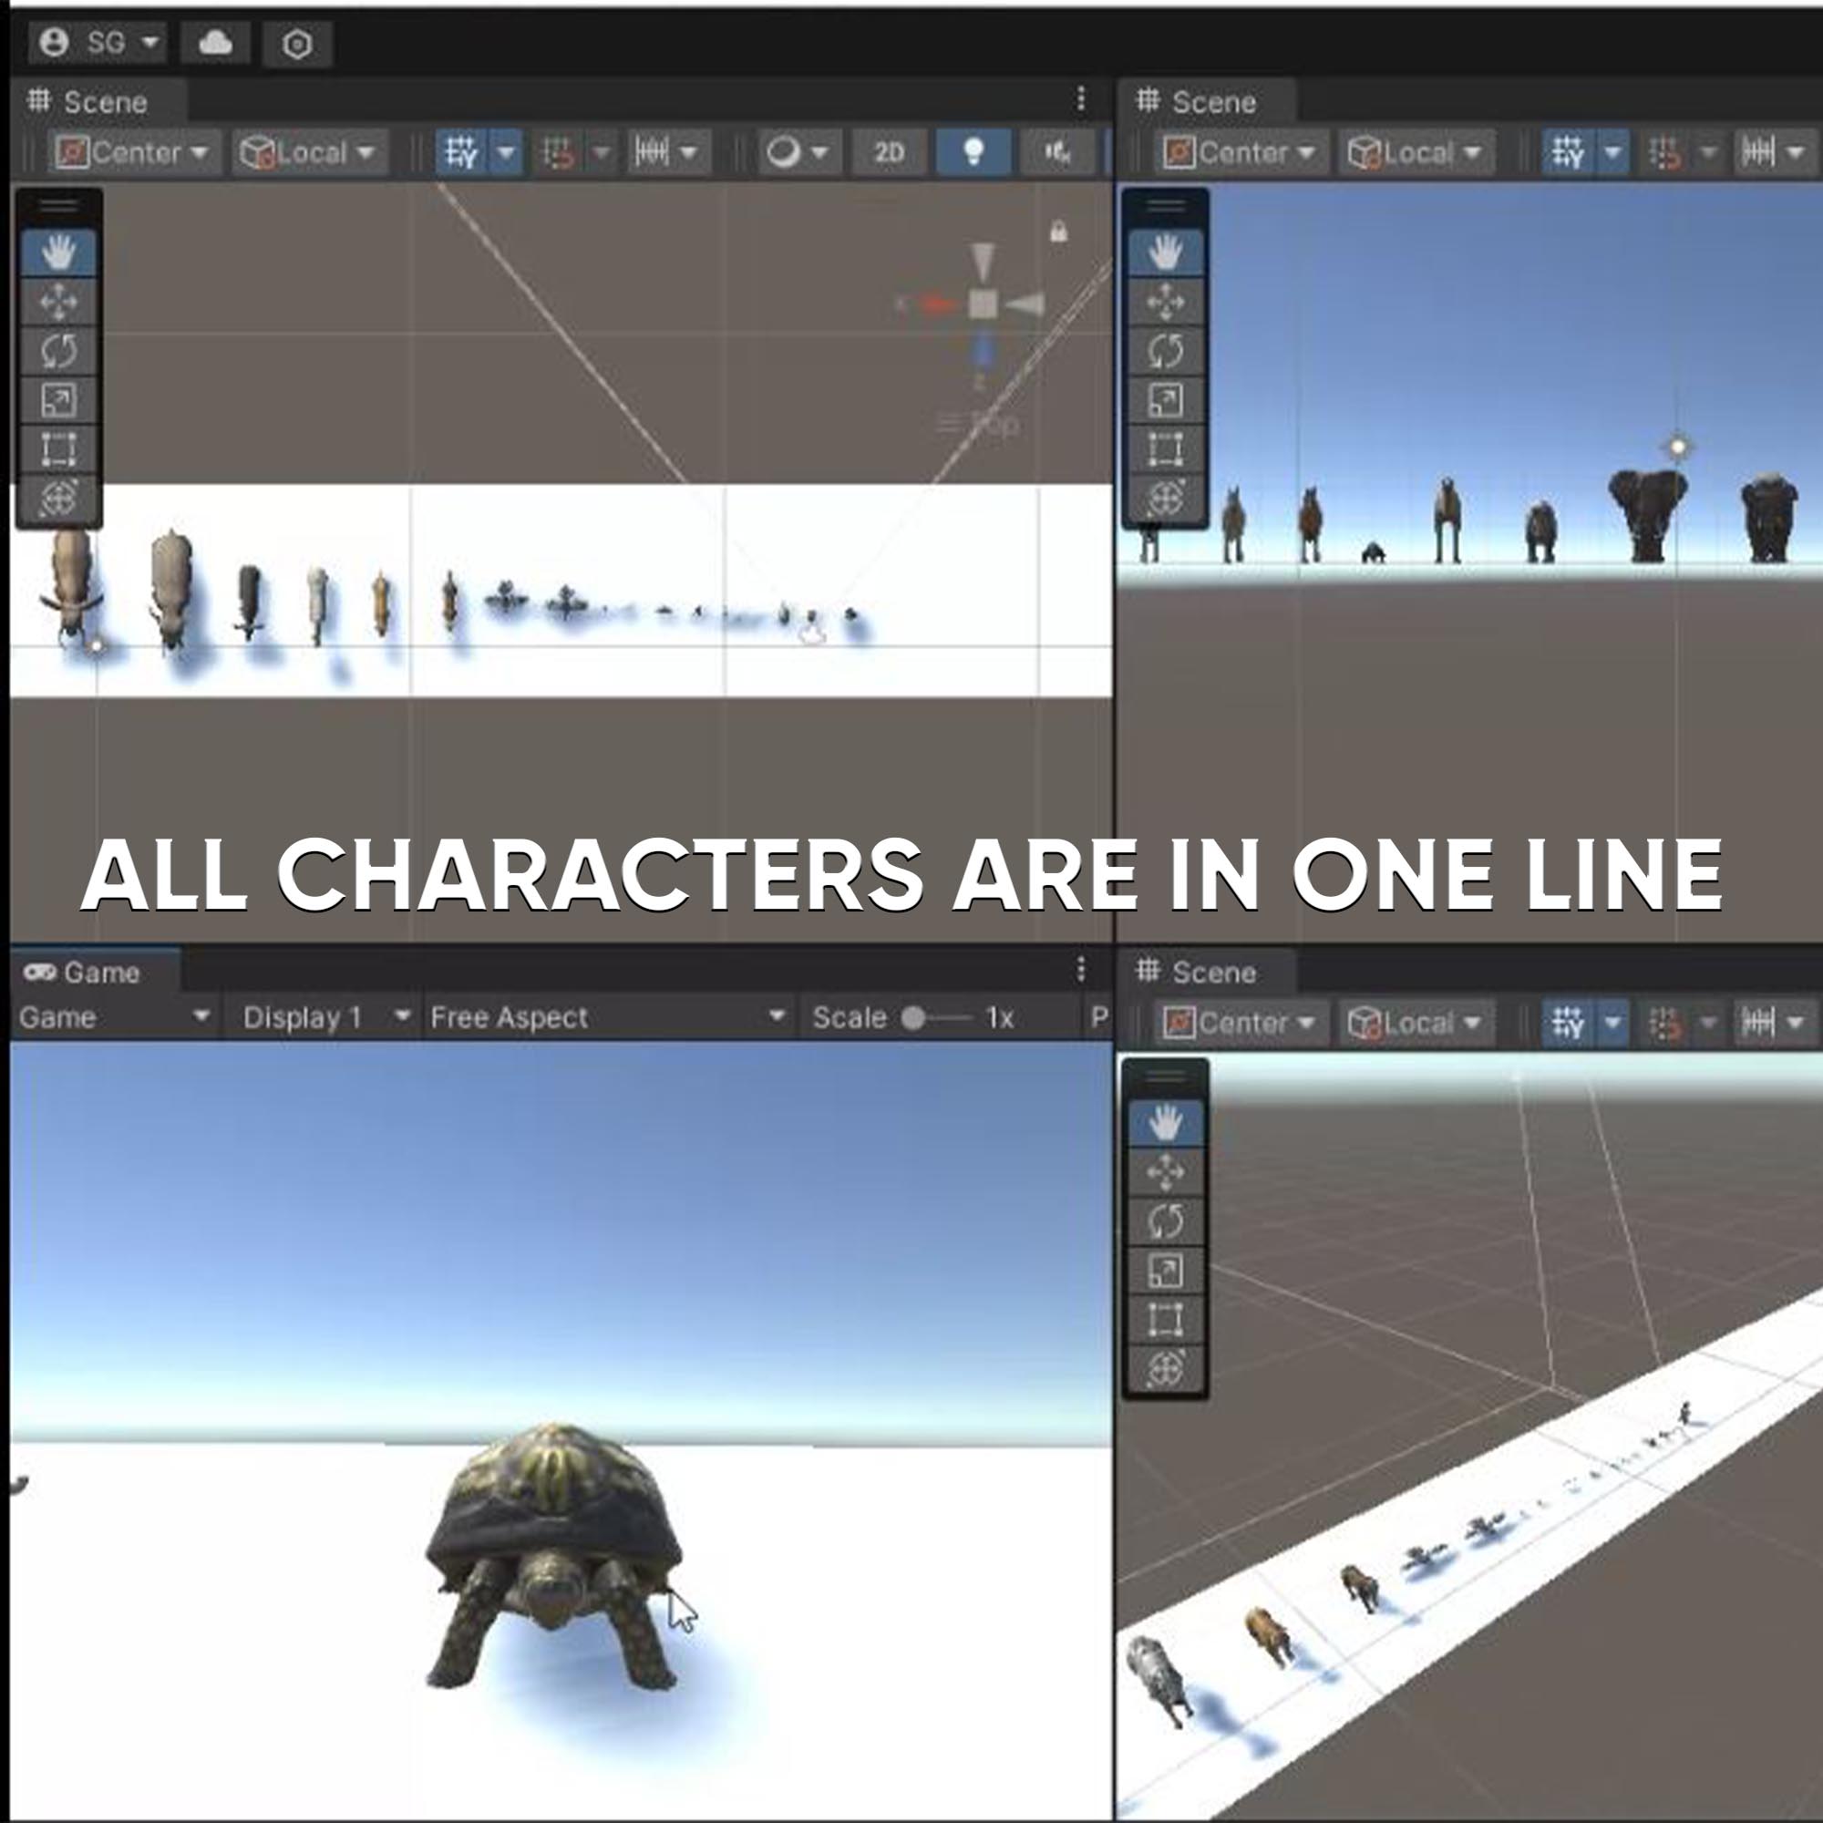The image size is (1823, 1823).
Task: Click the left elephant in top-right Scene view
Action: click(x=1647, y=515)
